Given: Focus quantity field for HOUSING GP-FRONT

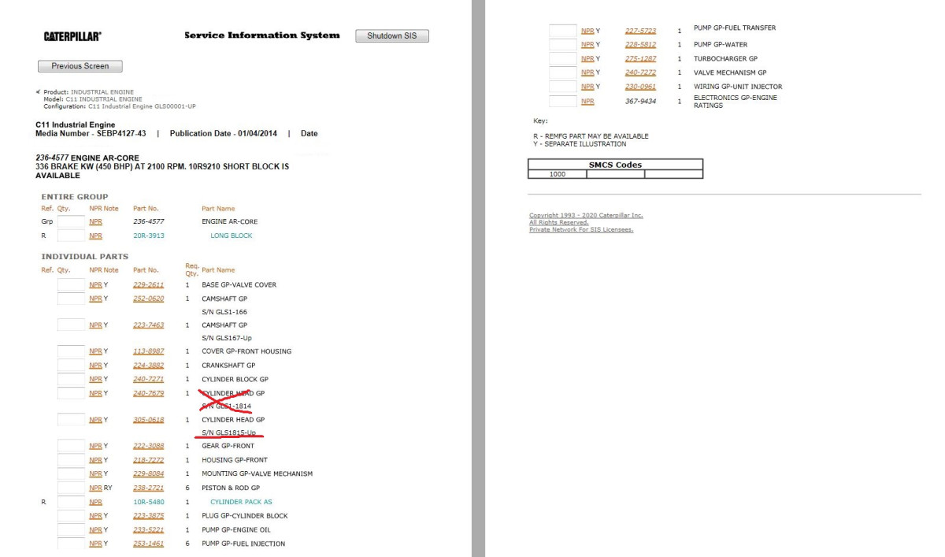Looking at the screenshot, I should (71, 460).
